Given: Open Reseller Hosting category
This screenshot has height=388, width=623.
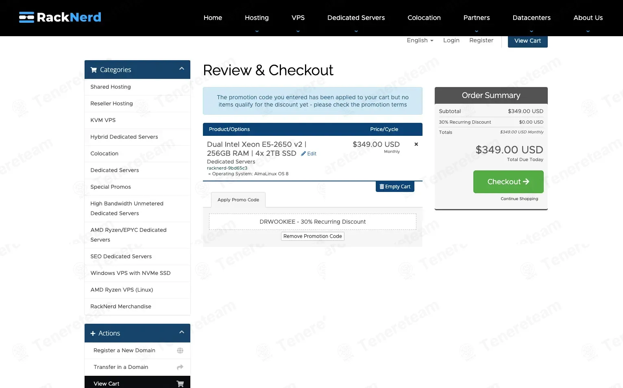Looking at the screenshot, I should tap(137, 104).
